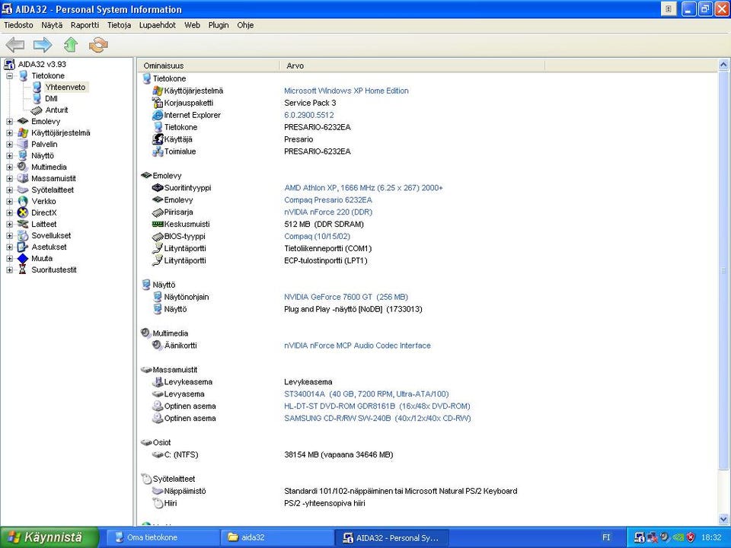Click the NVIDIA tray icon
This screenshot has height=548, width=731.
(678, 537)
